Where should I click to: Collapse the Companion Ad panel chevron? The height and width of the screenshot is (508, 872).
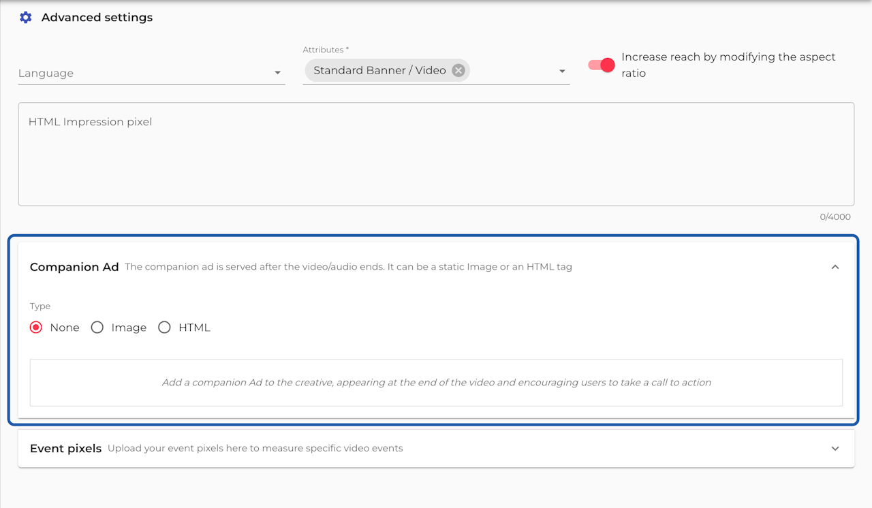point(835,267)
